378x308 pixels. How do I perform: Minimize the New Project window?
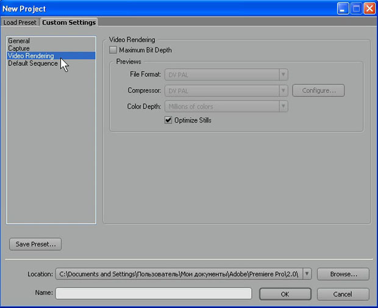coord(343,9)
